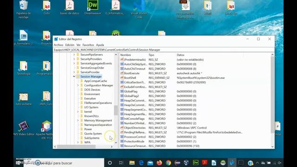Collapse the Session Manager key
The image size is (297, 167).
(x=74, y=77)
